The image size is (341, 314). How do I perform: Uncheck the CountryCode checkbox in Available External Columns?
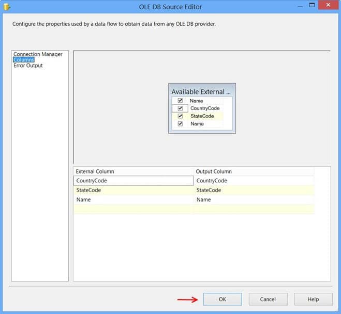point(180,108)
